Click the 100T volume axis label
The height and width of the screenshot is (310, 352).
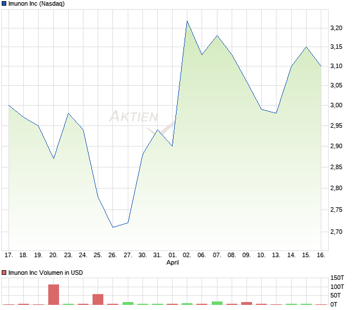(337, 287)
